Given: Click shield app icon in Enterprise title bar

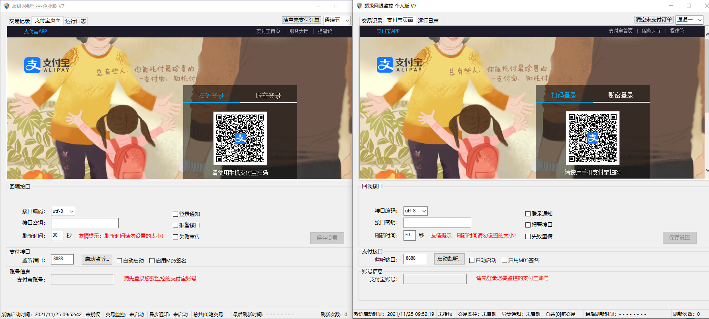Looking at the screenshot, I should tap(7, 6).
